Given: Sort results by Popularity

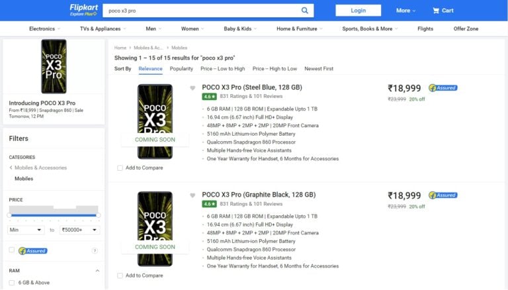Looking at the screenshot, I should (181, 69).
